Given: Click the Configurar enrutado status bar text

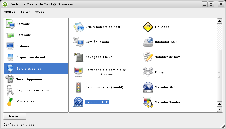Looking at the screenshot, I should [19, 125].
